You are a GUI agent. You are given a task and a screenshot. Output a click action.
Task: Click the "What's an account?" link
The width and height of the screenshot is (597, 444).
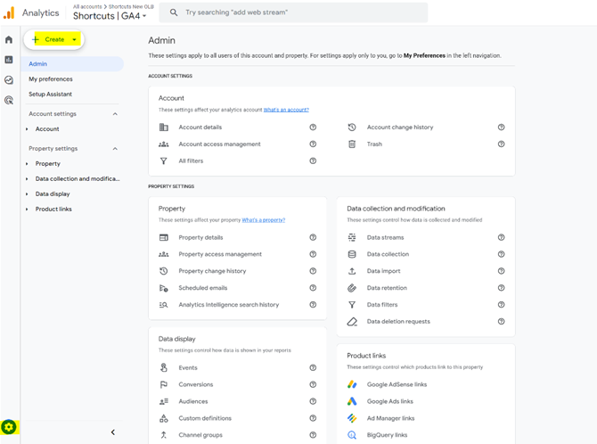point(285,110)
